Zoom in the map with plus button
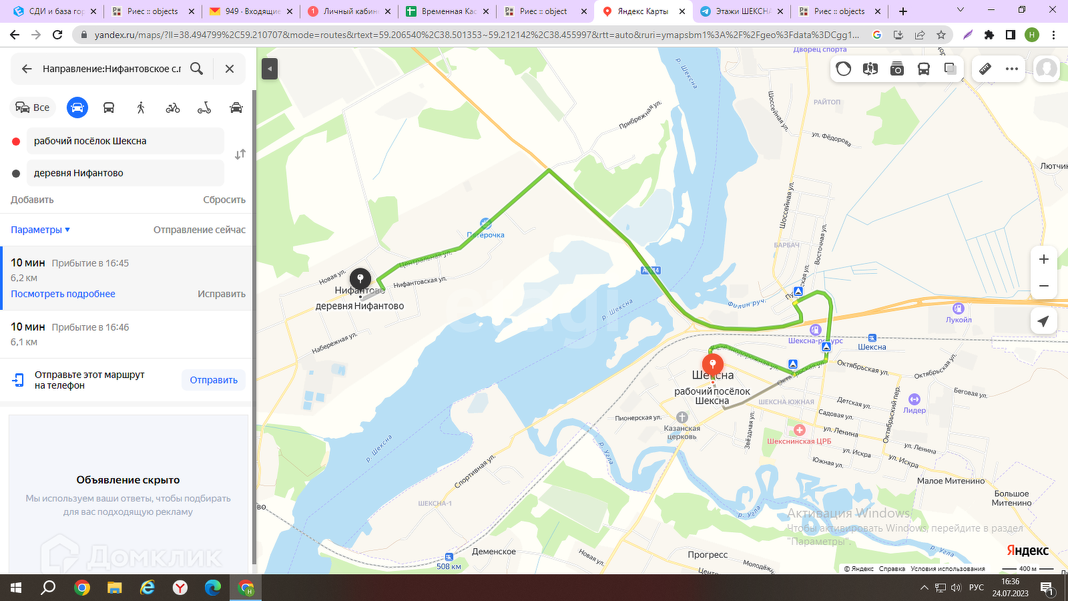1068x601 pixels. point(1044,259)
